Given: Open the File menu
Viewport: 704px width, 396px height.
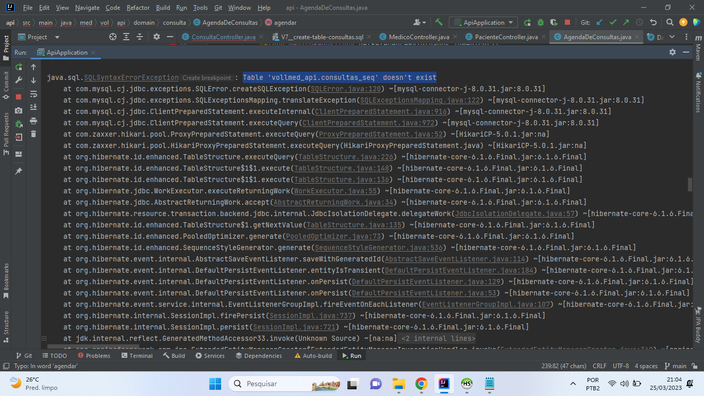Looking at the screenshot, I should [x=28, y=8].
